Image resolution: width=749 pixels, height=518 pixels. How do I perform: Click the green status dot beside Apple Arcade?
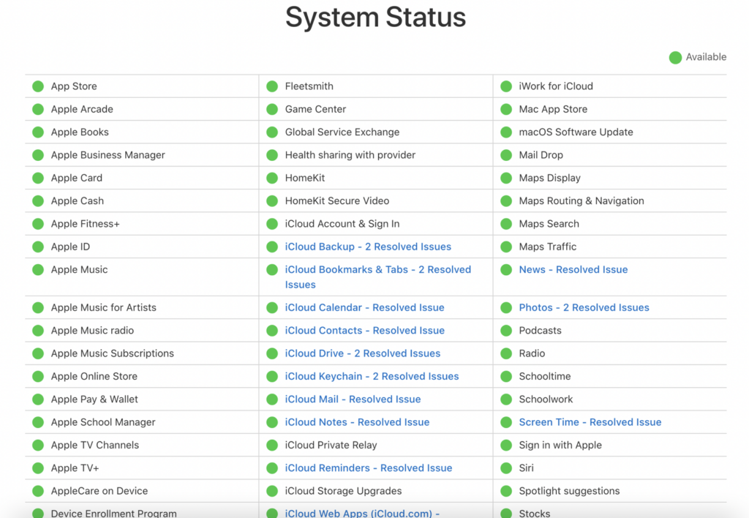click(x=38, y=110)
